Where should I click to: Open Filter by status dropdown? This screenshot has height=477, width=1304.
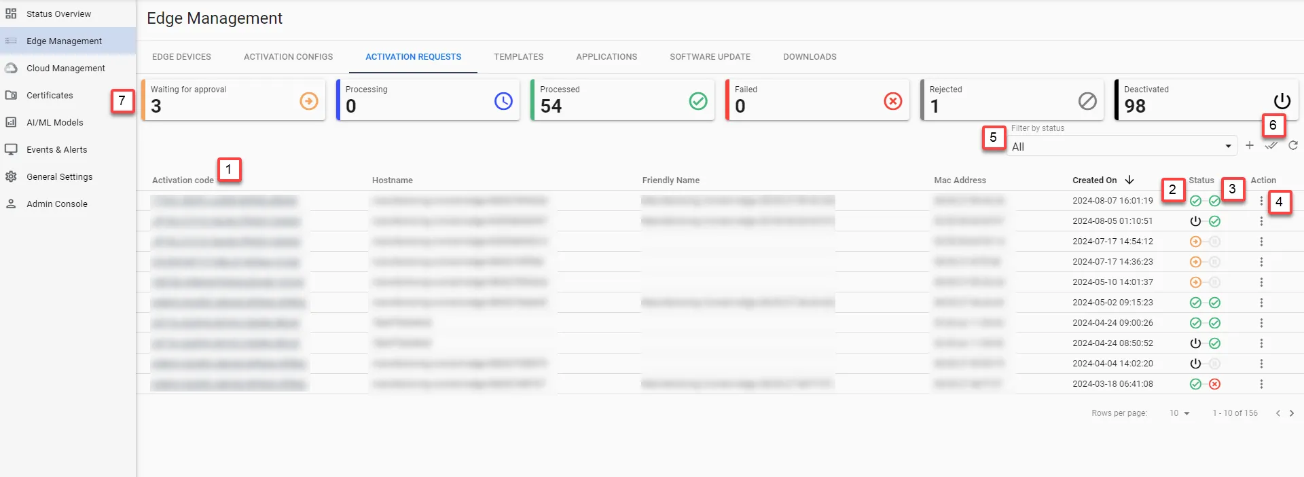tap(1121, 146)
